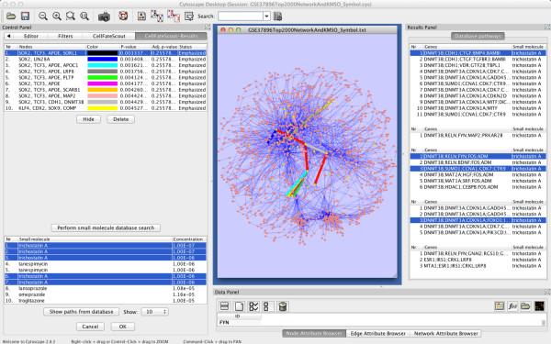Click inside the Search input field
Screen dimensions: 551x344
click(x=241, y=17)
